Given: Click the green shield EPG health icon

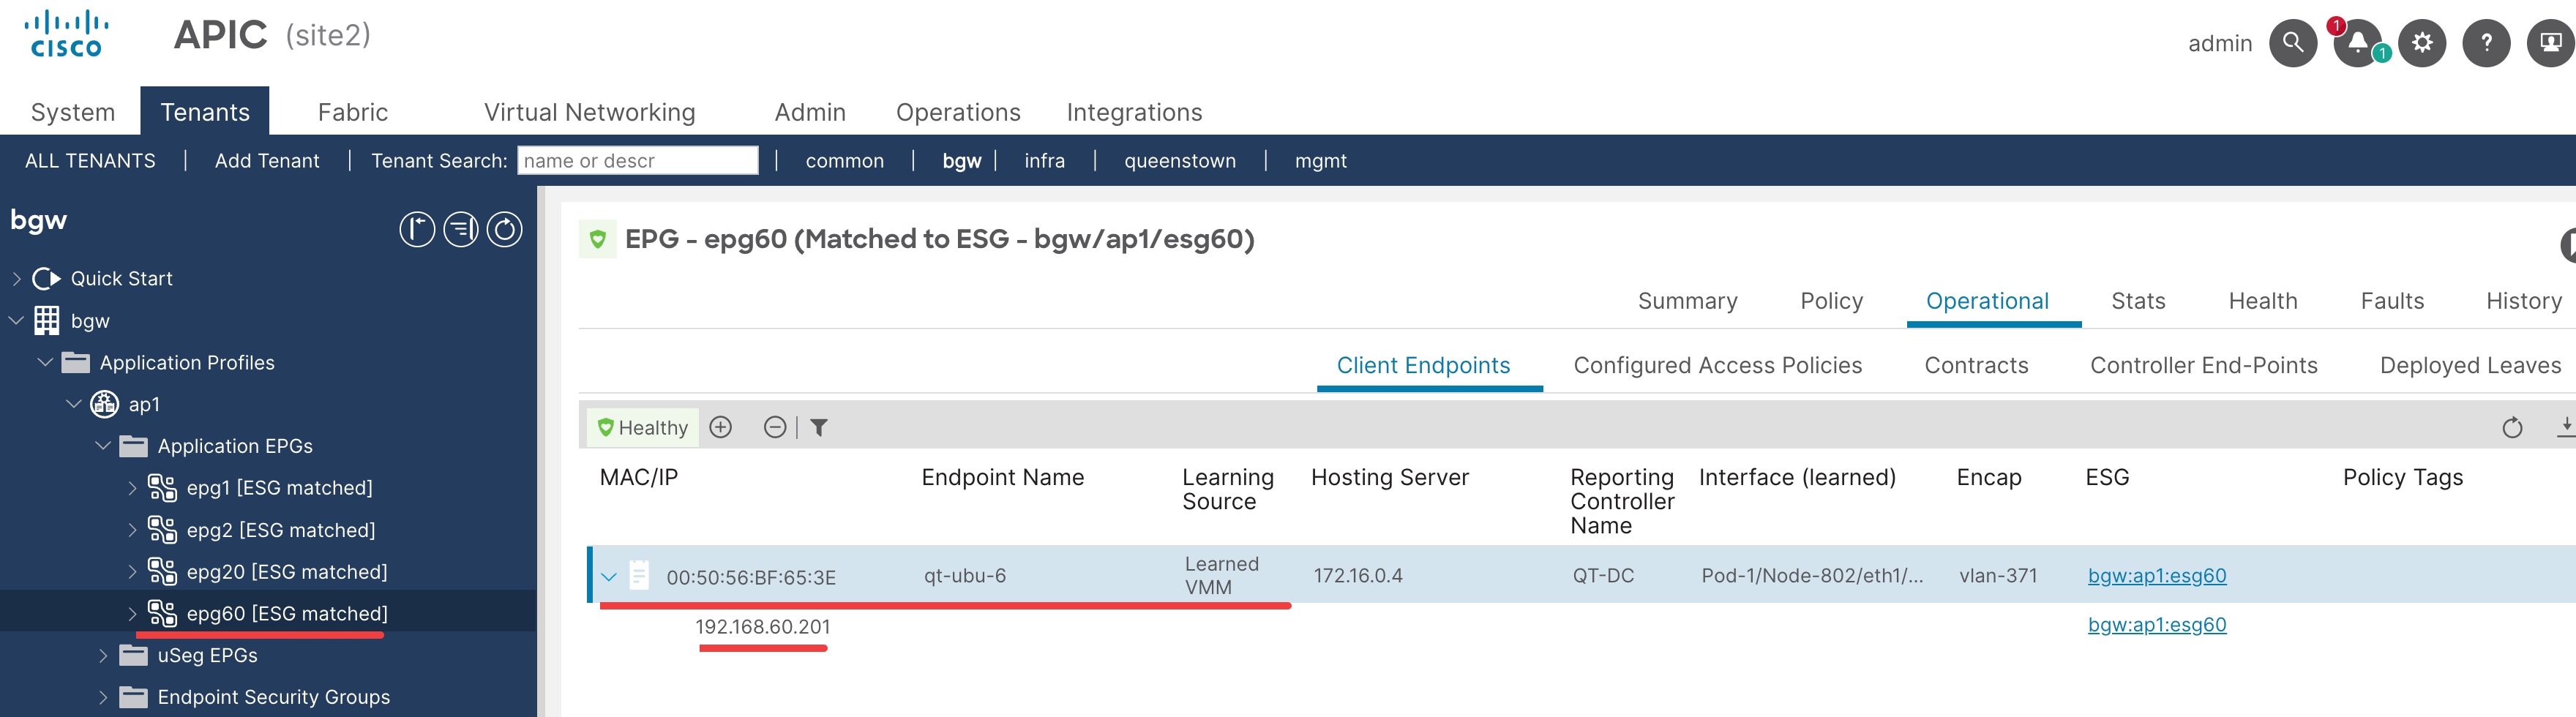Looking at the screenshot, I should pos(597,239).
